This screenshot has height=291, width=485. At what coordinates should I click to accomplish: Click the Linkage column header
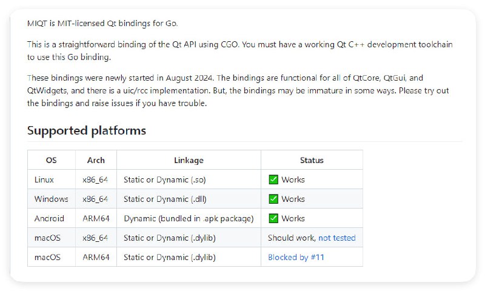(x=189, y=160)
